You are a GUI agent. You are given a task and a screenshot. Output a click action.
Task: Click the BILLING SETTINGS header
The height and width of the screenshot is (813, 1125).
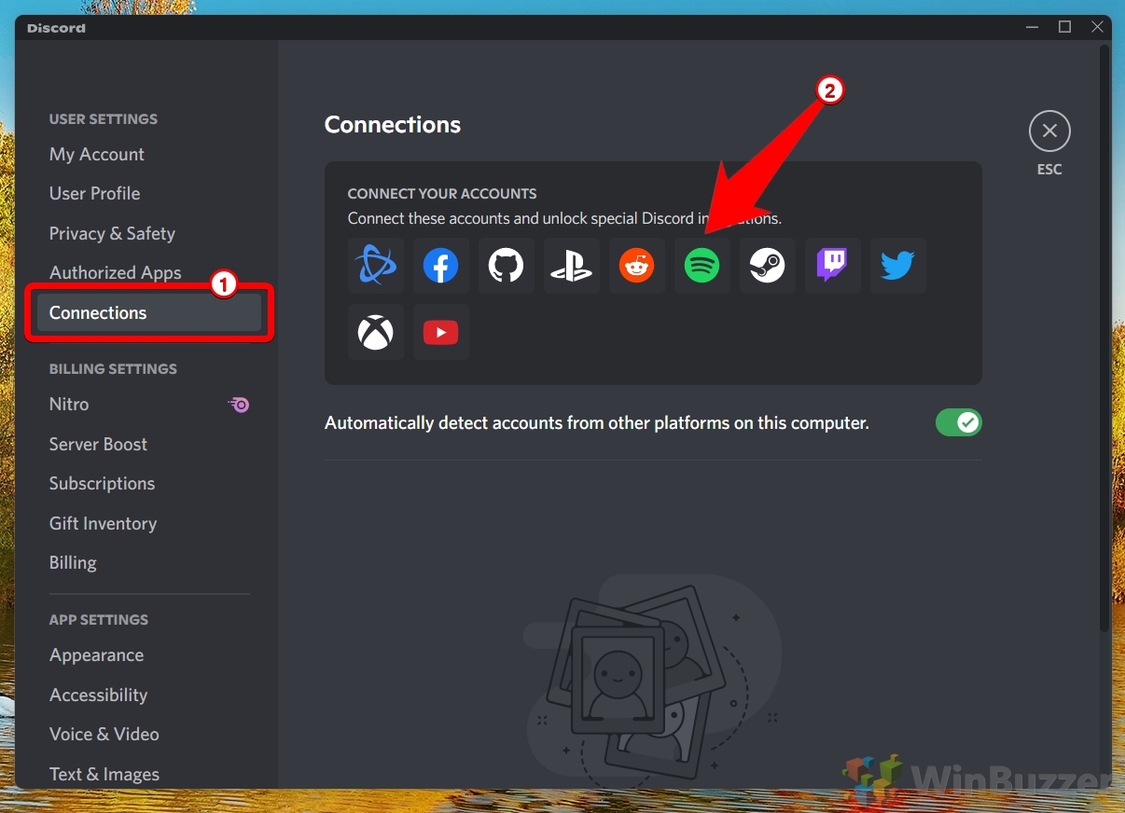[x=113, y=369]
